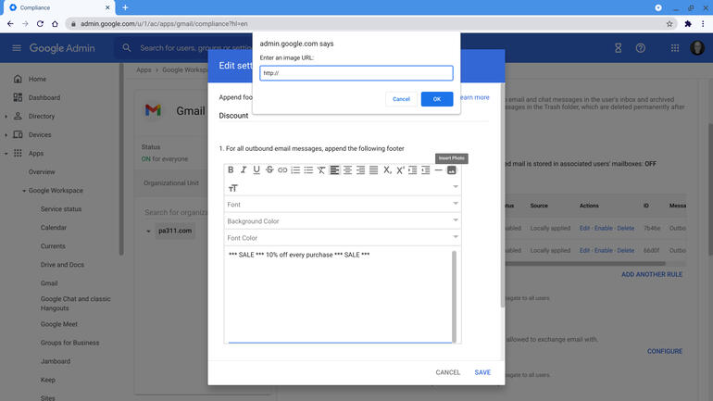
Task: Insert a hyperlink into the footer
Action: [282, 170]
